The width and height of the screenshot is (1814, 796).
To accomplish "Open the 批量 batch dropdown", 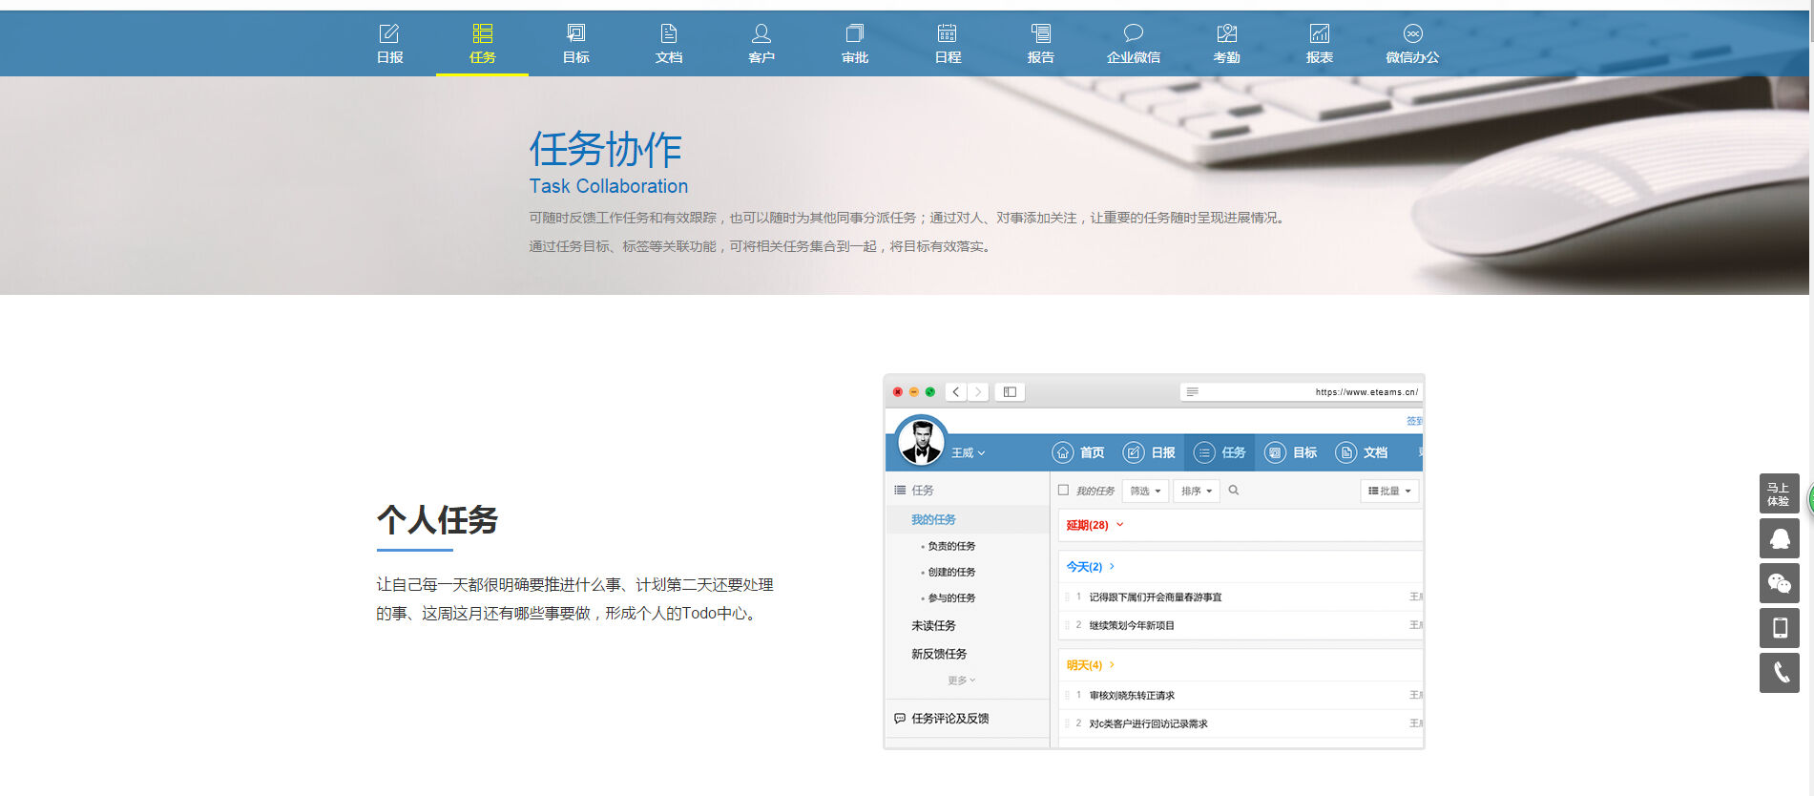I will point(1389,491).
